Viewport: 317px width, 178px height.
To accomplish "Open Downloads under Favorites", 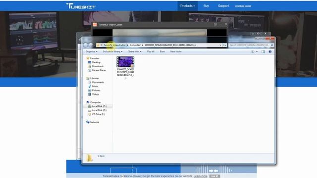I will coord(98,66).
